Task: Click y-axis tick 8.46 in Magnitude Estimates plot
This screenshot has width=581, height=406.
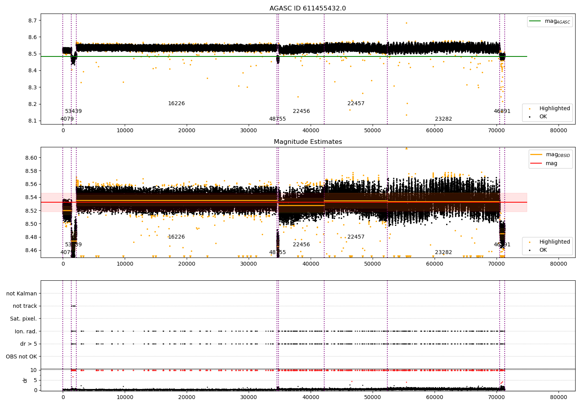Action: pos(31,250)
